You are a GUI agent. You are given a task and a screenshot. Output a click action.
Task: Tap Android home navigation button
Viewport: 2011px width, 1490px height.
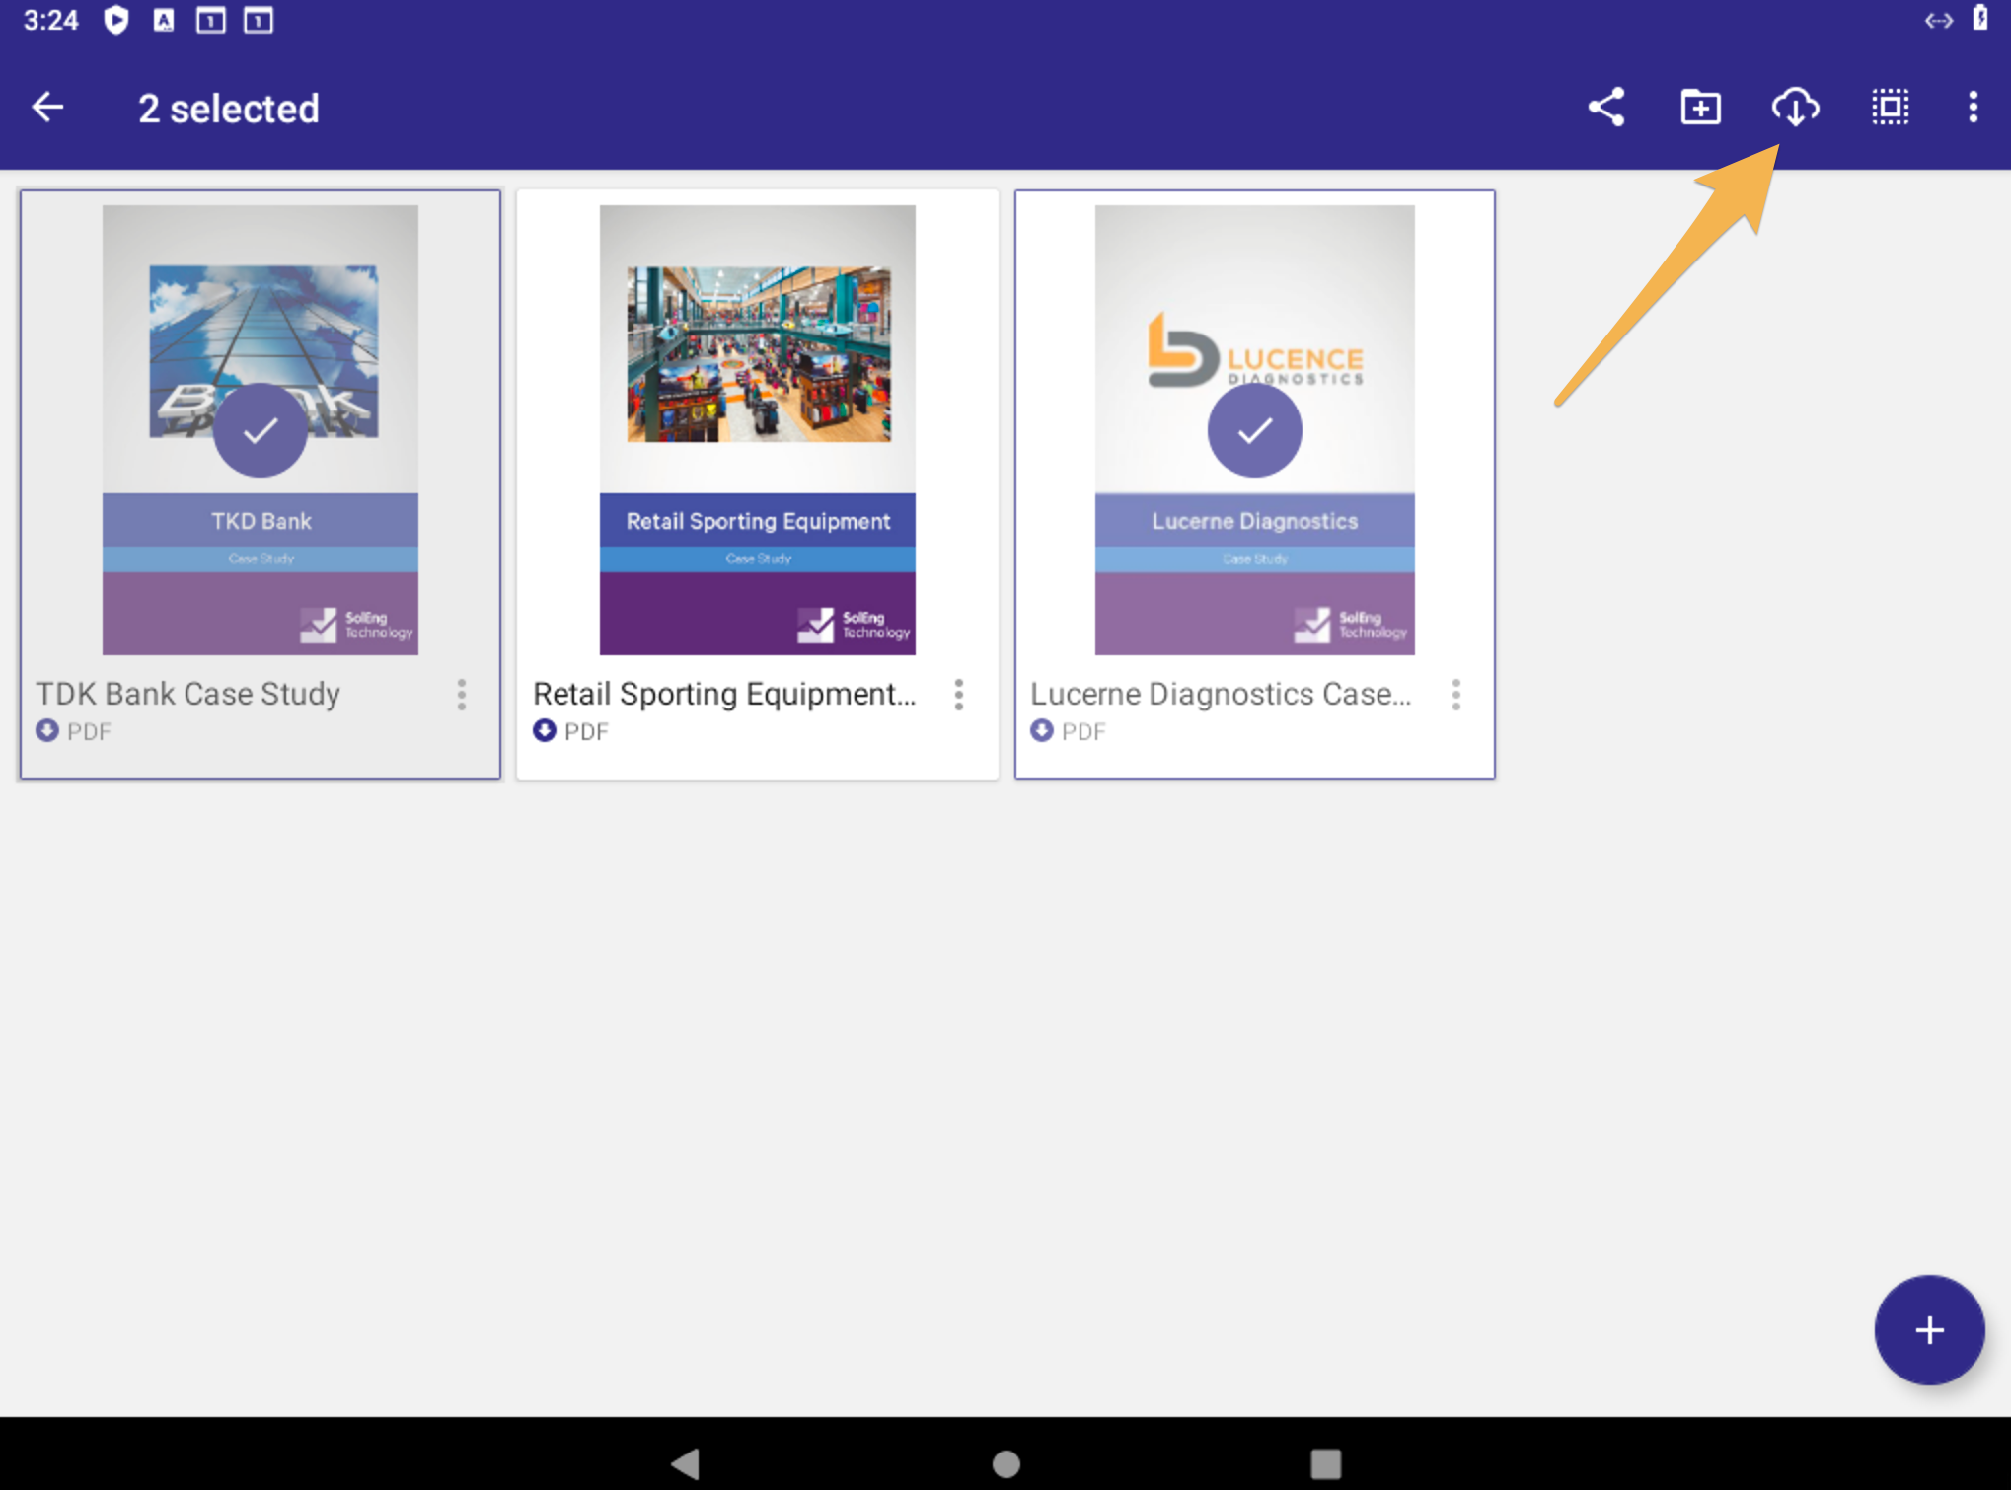pos(1005,1462)
